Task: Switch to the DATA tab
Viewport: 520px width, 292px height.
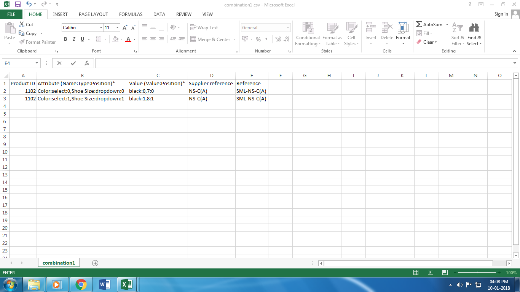Action: 159,14
